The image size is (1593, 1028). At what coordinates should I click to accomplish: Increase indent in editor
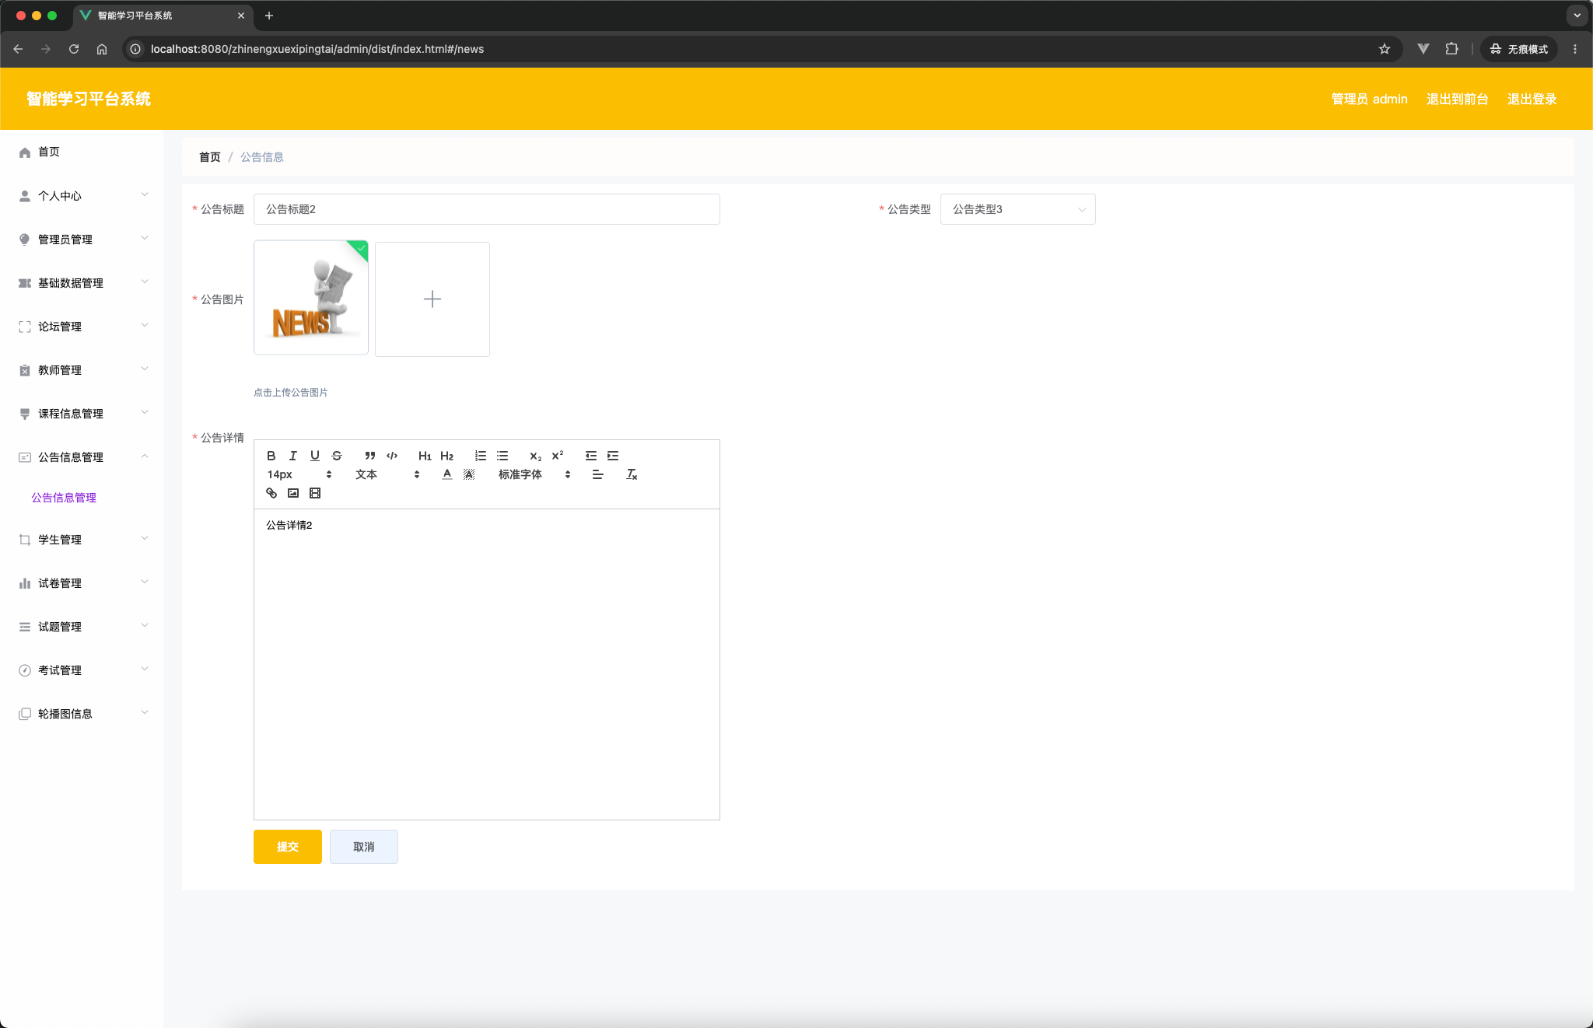pyautogui.click(x=613, y=456)
